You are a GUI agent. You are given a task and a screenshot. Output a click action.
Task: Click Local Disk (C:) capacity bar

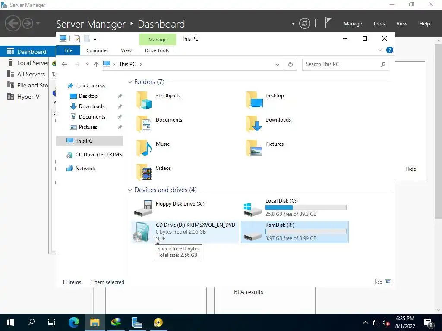click(x=306, y=207)
